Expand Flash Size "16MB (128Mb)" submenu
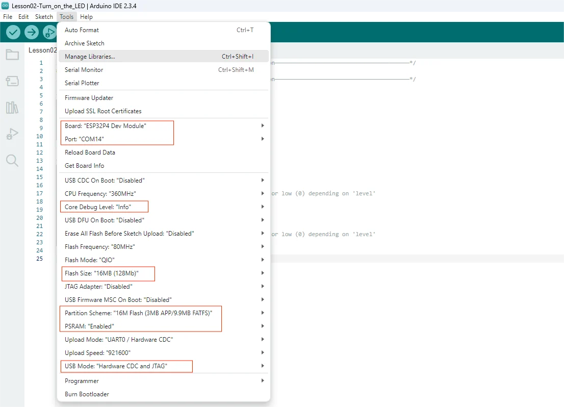 pos(164,273)
